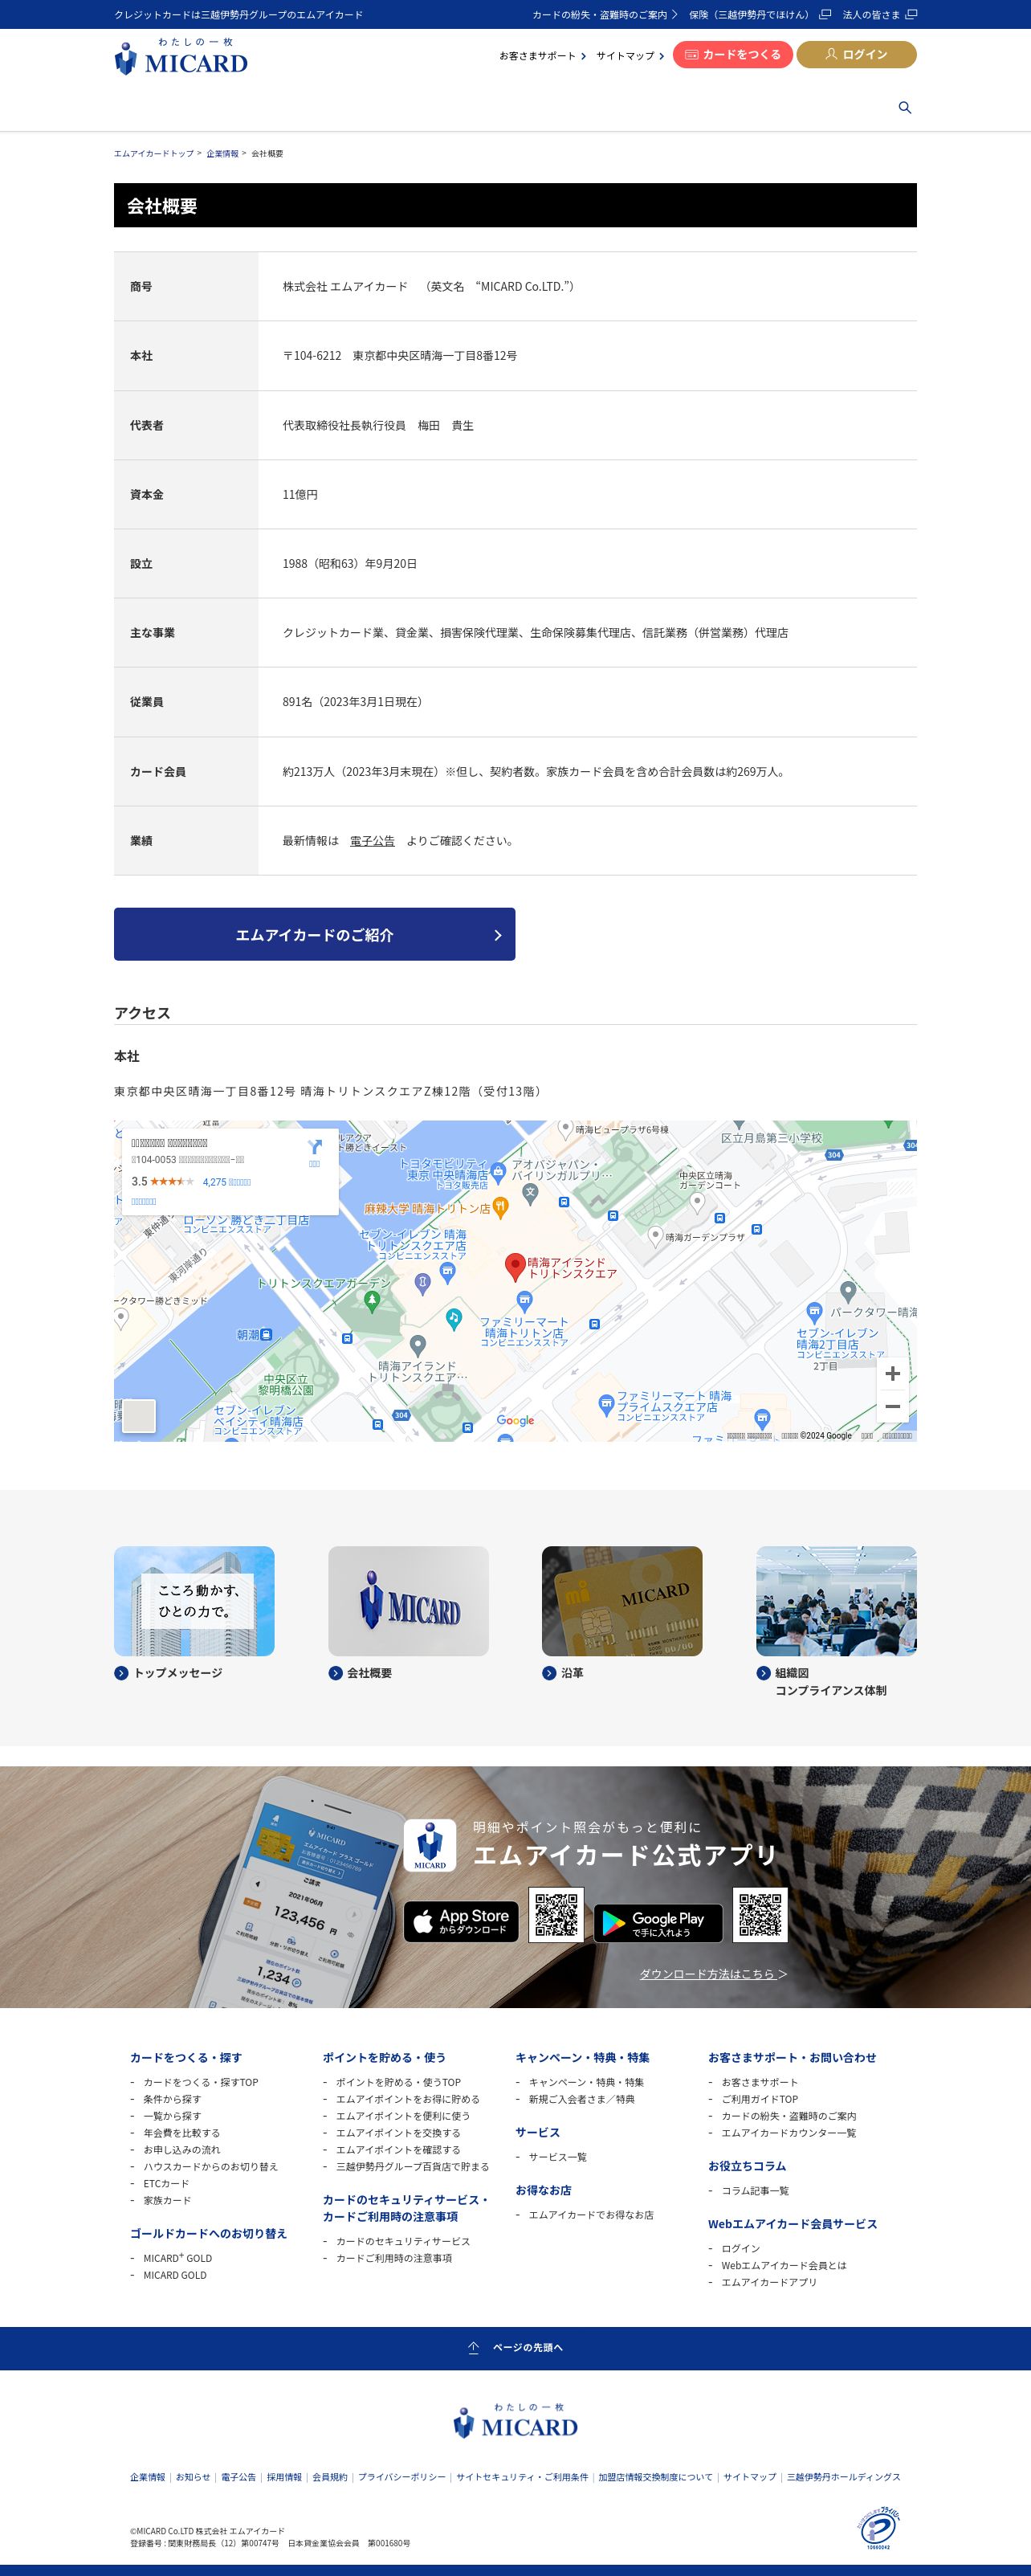Go to 企業情報 breadcrumb link

tap(222, 154)
